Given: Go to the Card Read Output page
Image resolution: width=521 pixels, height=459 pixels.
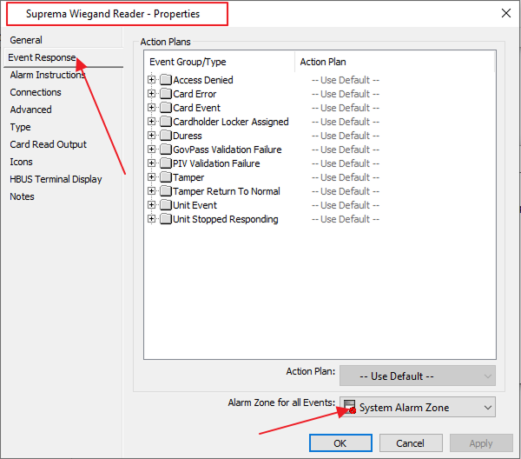Looking at the screenshot, I should click(x=49, y=144).
